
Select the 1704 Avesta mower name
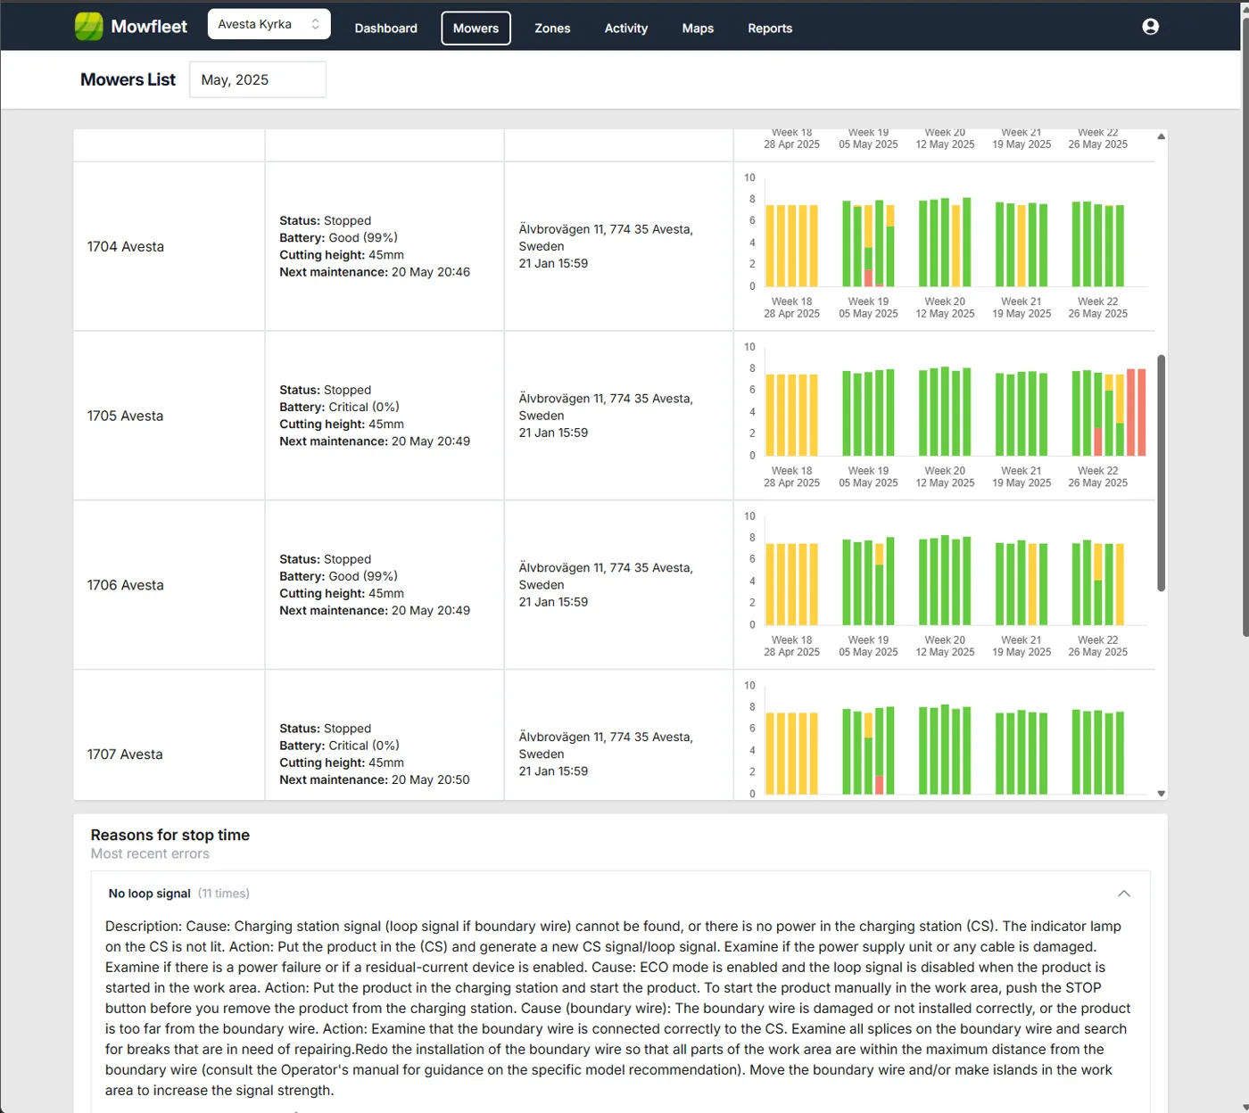[126, 246]
